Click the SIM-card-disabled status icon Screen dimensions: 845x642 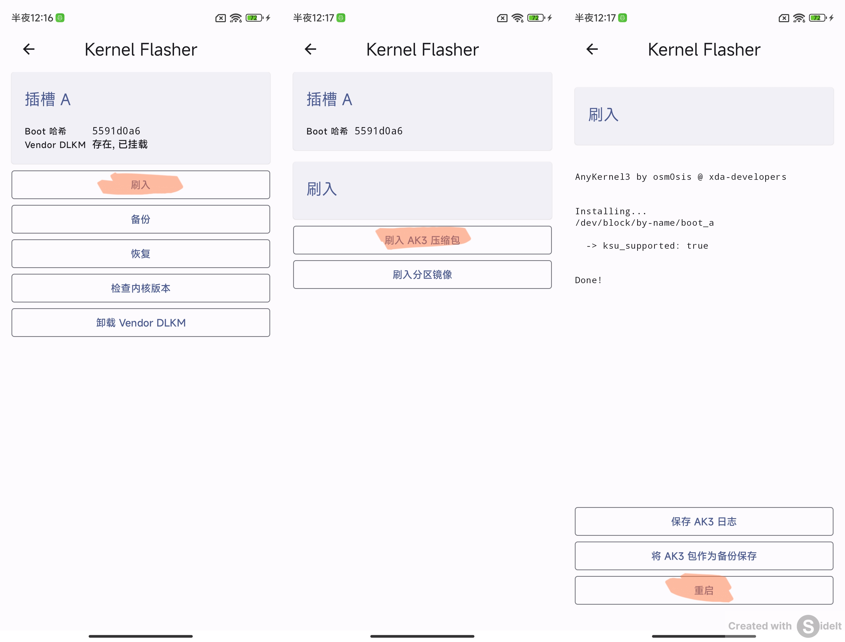coord(220,17)
